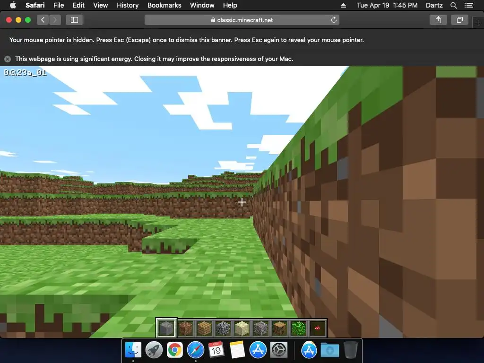
Task: Open the App Store icon left of System Preferences
Action: pyautogui.click(x=258, y=350)
